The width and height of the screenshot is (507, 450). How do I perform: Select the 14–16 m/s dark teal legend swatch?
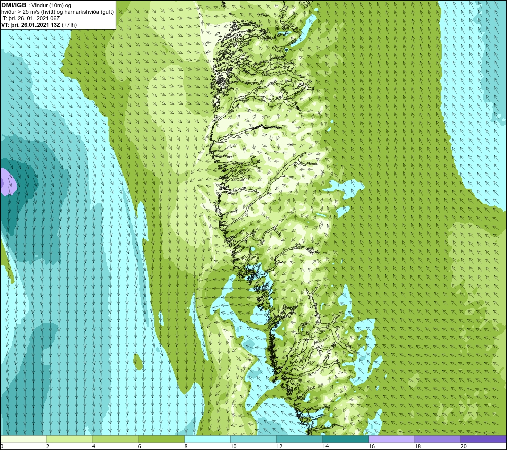(x=346, y=439)
